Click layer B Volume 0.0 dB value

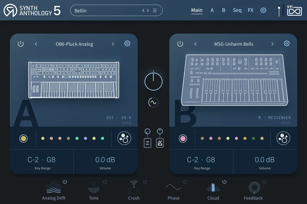tap(264, 160)
